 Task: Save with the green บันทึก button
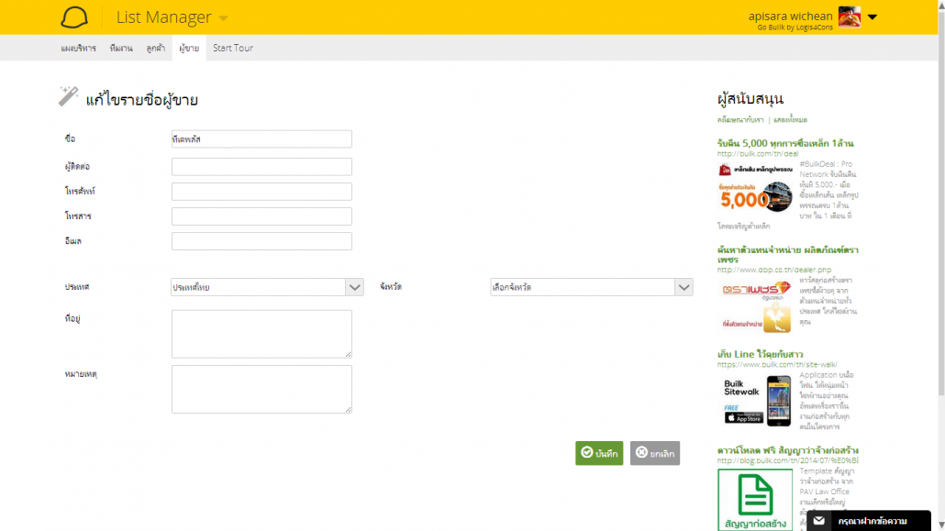[x=599, y=453]
